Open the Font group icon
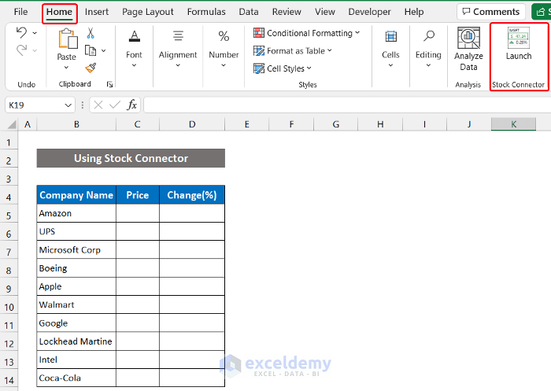551x391 pixels. 135,36
